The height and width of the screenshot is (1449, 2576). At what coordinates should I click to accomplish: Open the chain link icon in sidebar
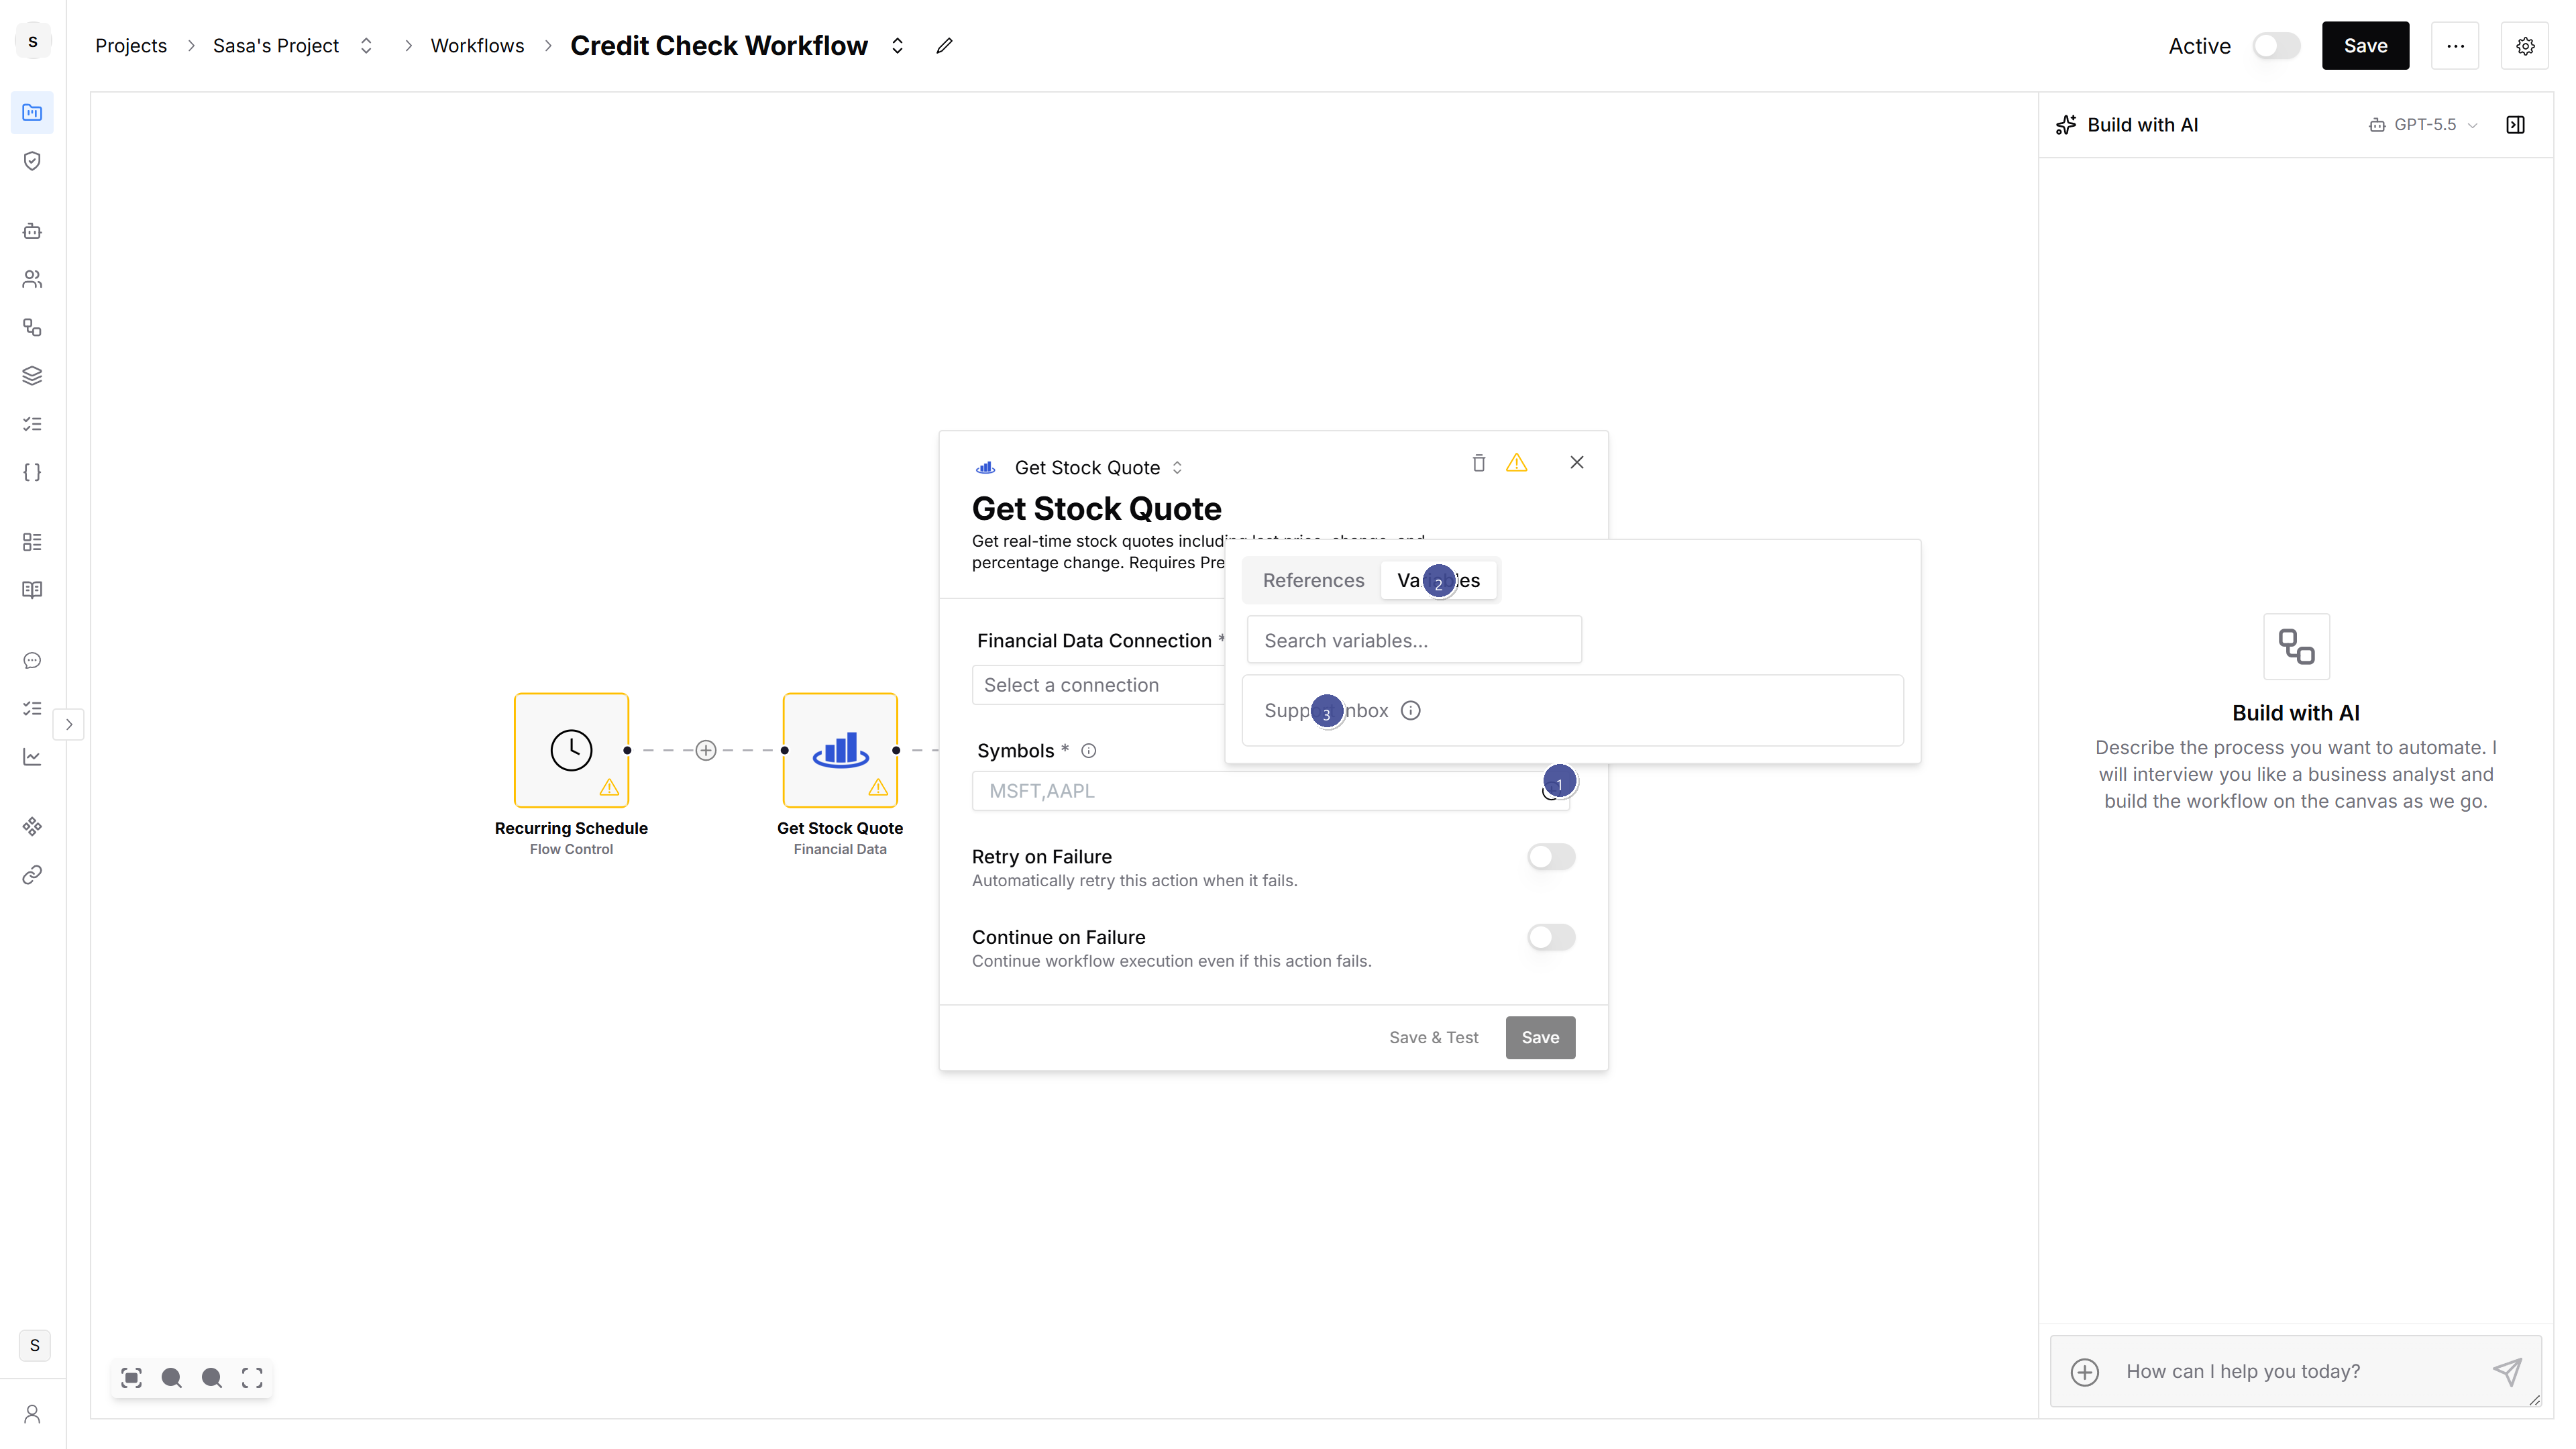[x=32, y=875]
